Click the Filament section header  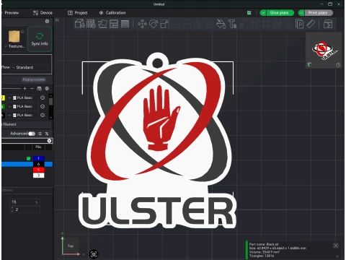click(x=26, y=124)
